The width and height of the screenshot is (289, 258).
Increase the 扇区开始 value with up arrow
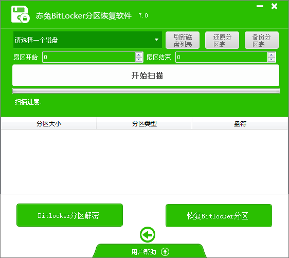[x=139, y=54]
